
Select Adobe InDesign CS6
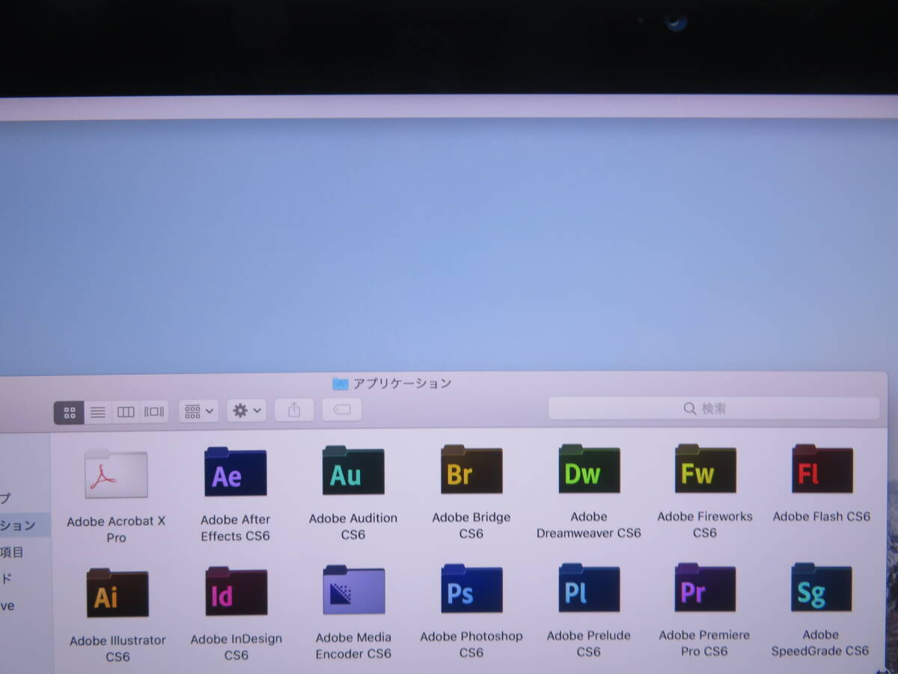pyautogui.click(x=235, y=591)
